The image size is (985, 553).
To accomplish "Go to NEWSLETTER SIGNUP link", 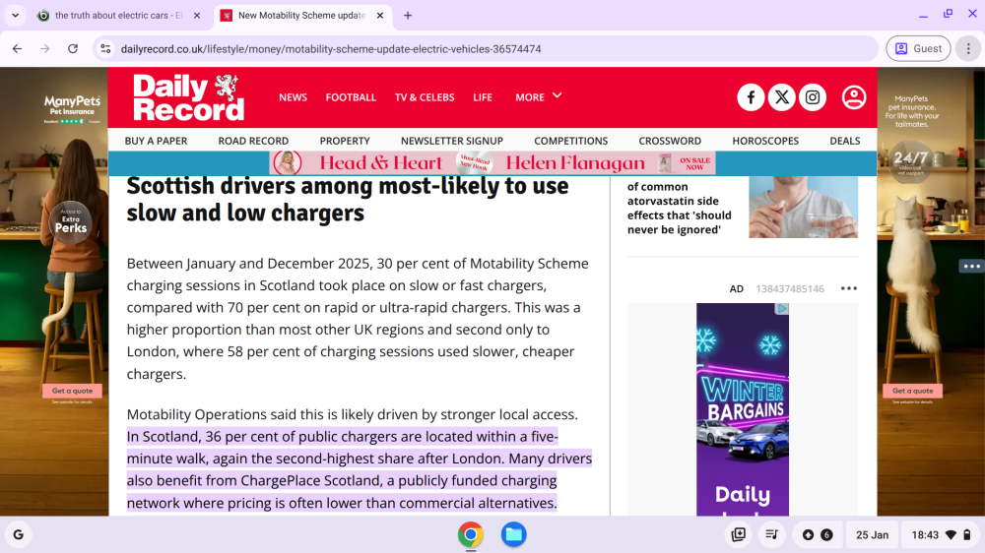I will point(452,141).
